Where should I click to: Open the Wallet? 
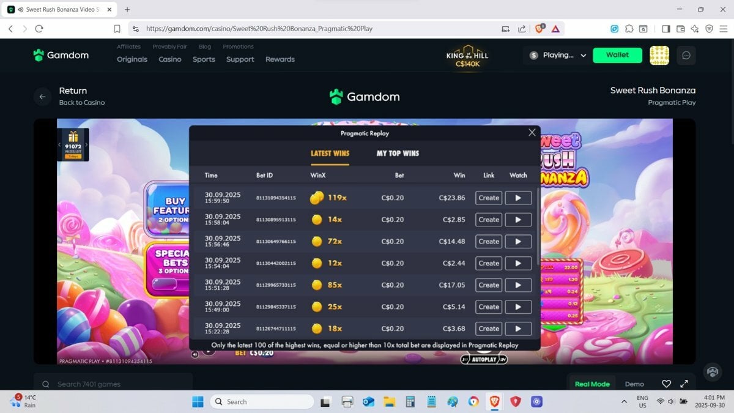tap(617, 55)
